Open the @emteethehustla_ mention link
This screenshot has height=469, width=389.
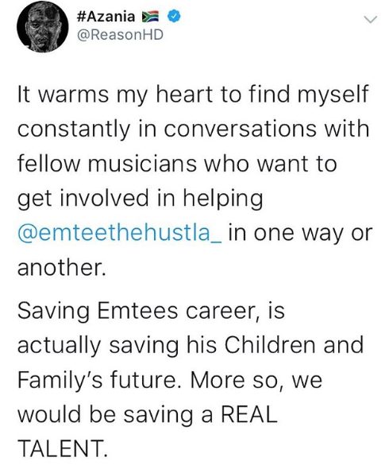click(x=120, y=234)
